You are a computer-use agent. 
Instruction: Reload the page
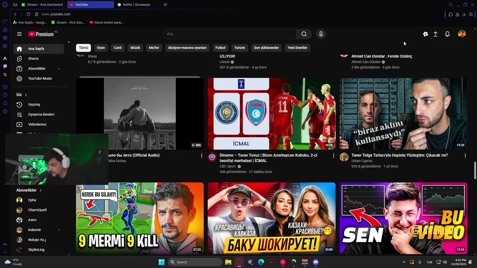(28, 14)
